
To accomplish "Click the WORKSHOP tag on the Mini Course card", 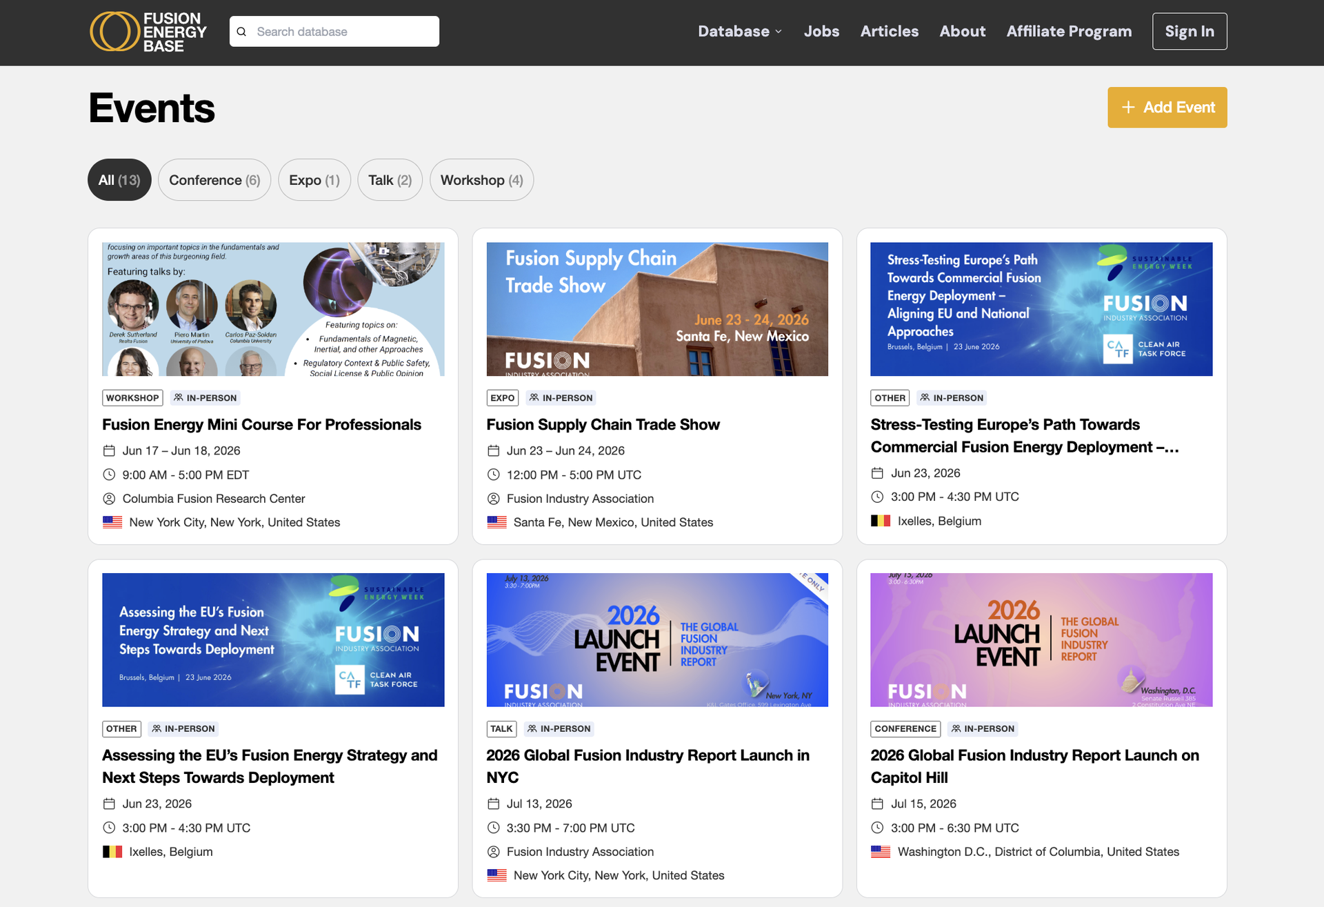I will (132, 398).
